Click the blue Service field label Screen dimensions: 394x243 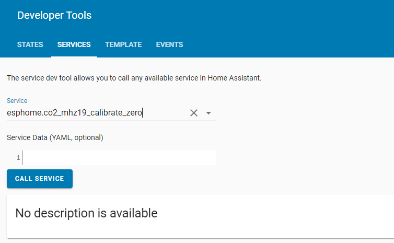17,100
